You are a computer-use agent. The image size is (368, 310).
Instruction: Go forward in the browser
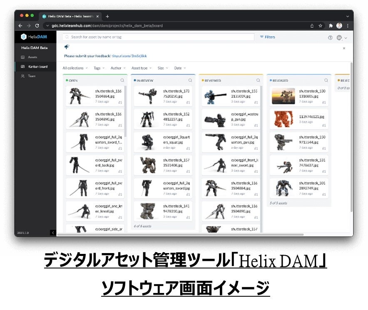click(x=29, y=25)
